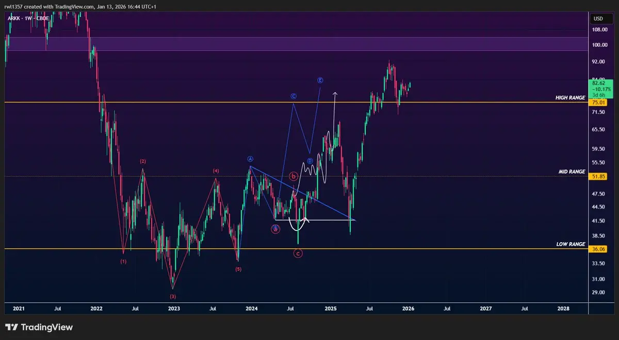Click the red wave (2) label

tap(143, 161)
